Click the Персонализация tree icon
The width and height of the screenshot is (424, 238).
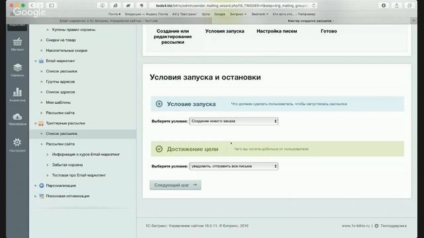[x=41, y=186]
